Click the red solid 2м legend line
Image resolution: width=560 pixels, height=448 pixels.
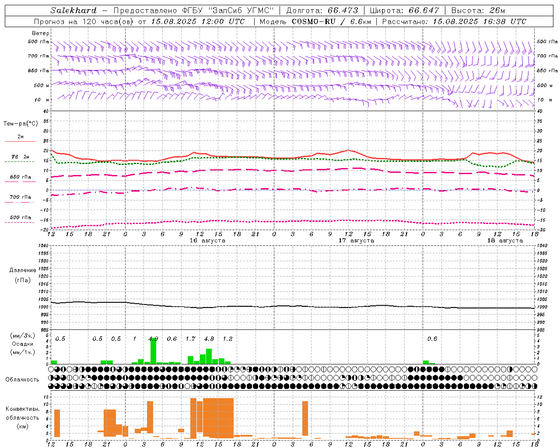point(20,141)
